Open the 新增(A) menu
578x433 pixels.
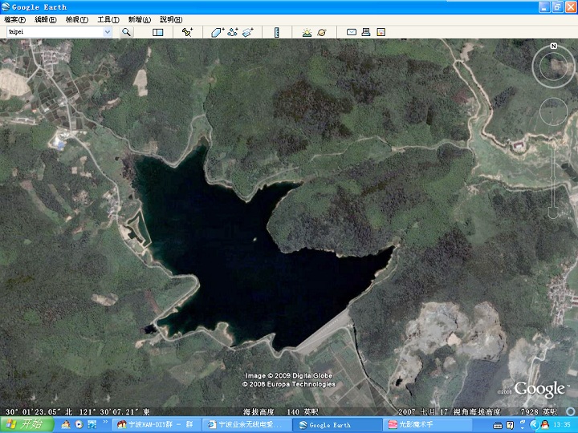tap(140, 19)
